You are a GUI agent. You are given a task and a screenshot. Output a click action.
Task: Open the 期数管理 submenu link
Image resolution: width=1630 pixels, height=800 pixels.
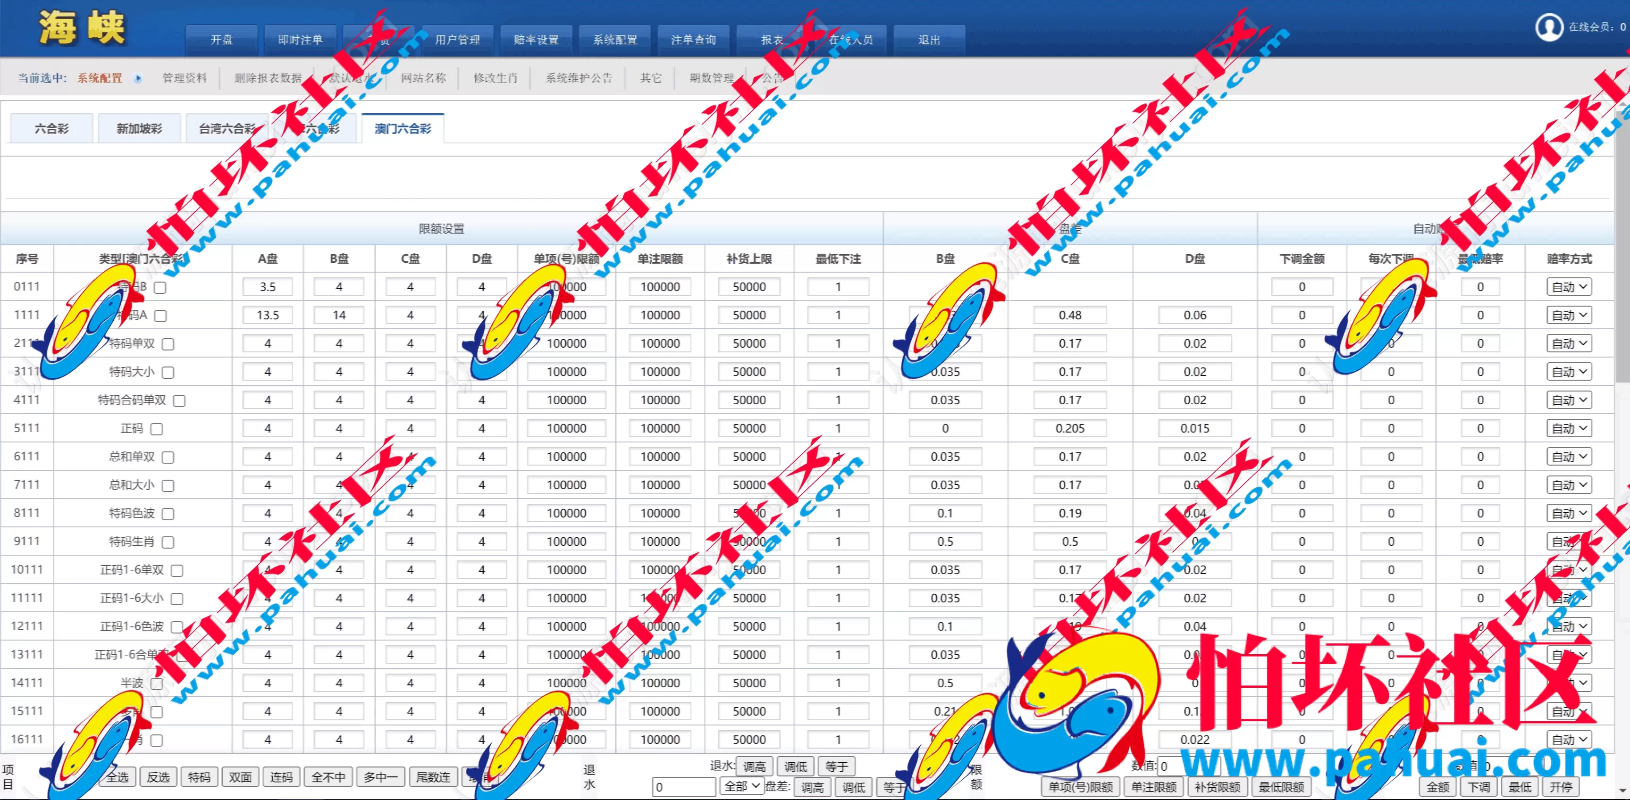(x=712, y=78)
